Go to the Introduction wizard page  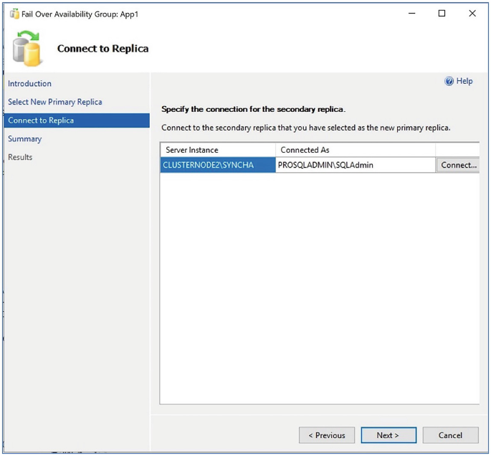(x=29, y=84)
